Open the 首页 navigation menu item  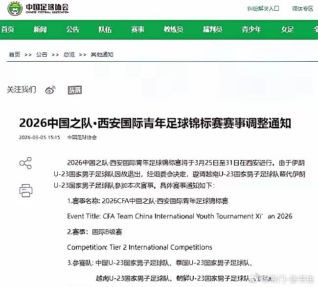click(x=8, y=30)
